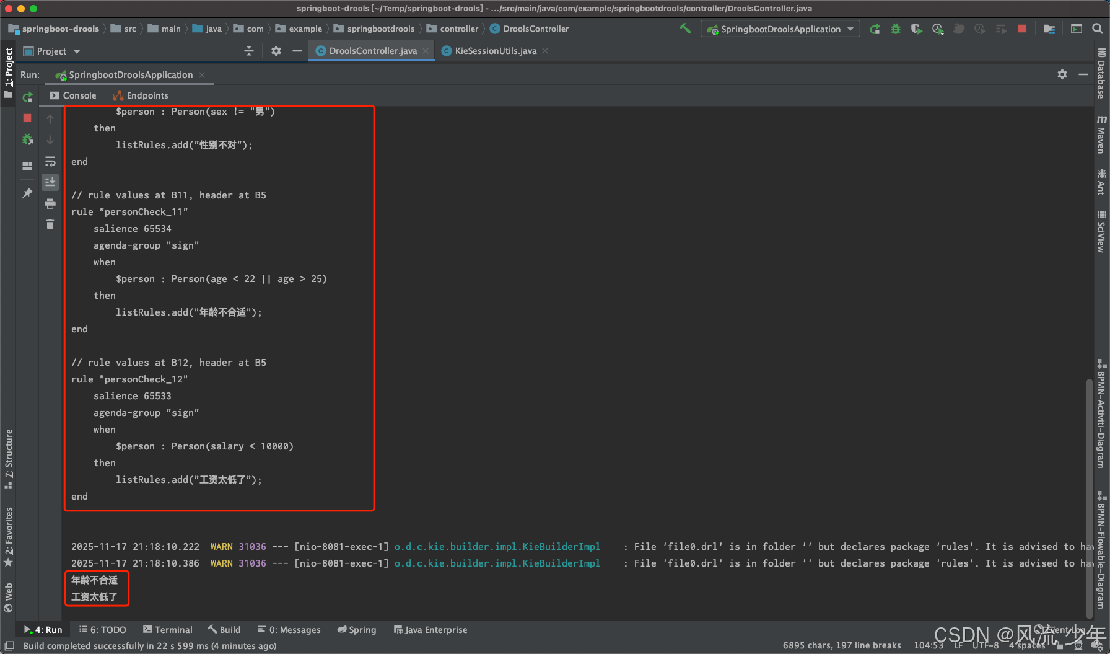Image resolution: width=1110 pixels, height=654 pixels.
Task: Click the BPMN-Activiti-Diagram side tool window
Action: click(x=1101, y=413)
